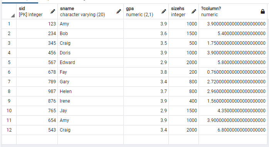The height and width of the screenshot is (147, 269).
Task: Select the sid column header
Action: click(37, 12)
